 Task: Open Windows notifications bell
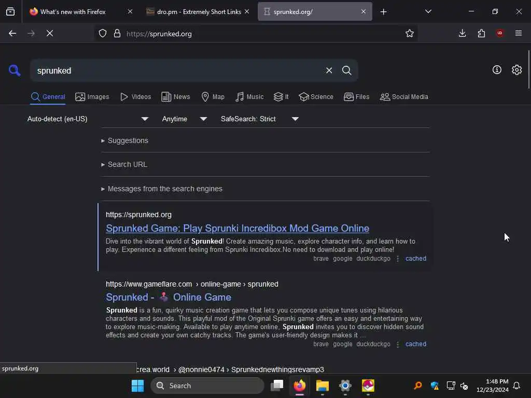[x=517, y=386]
